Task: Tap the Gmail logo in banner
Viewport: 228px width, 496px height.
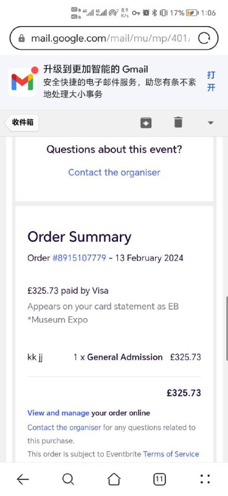Action: point(22,82)
